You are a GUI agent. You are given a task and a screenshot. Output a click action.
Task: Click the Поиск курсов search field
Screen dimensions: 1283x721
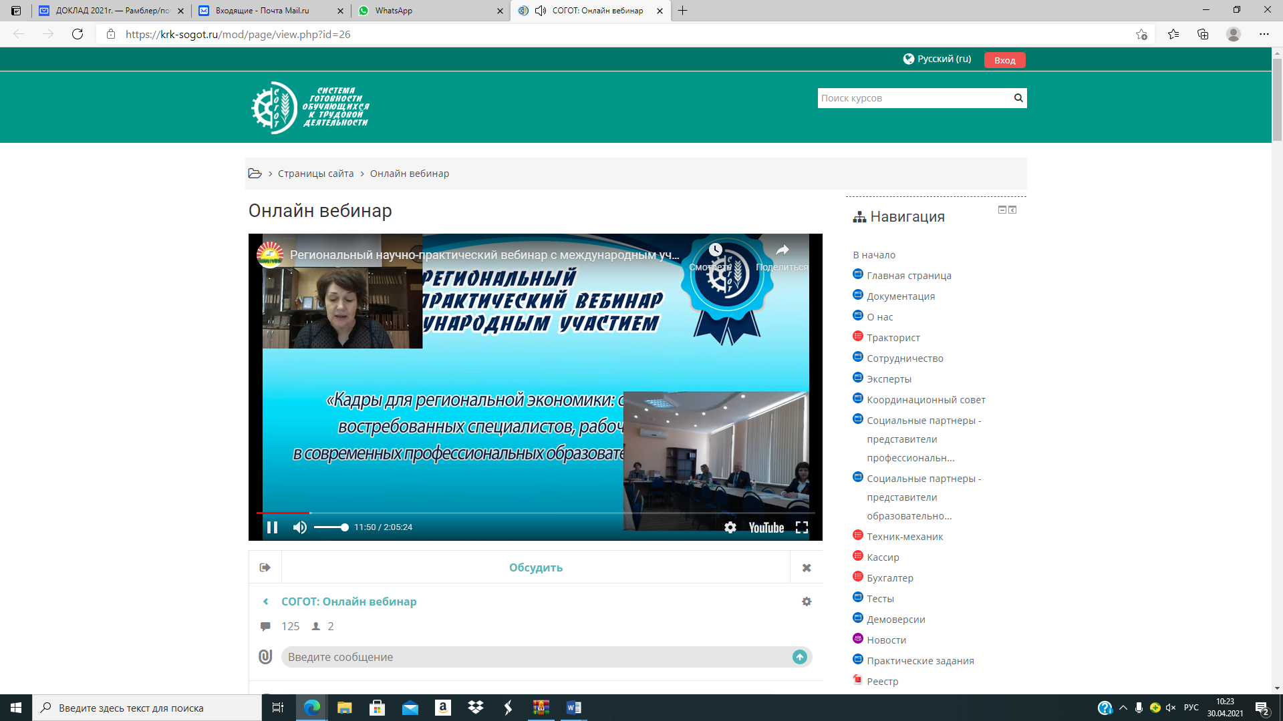pyautogui.click(x=914, y=98)
